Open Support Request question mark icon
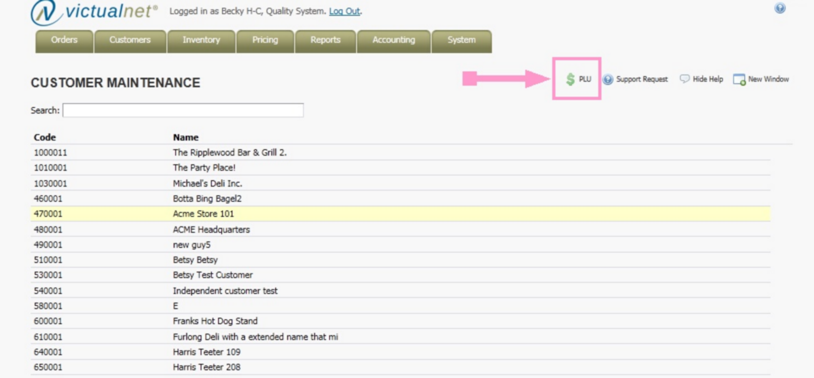This screenshot has width=814, height=378. click(x=608, y=79)
